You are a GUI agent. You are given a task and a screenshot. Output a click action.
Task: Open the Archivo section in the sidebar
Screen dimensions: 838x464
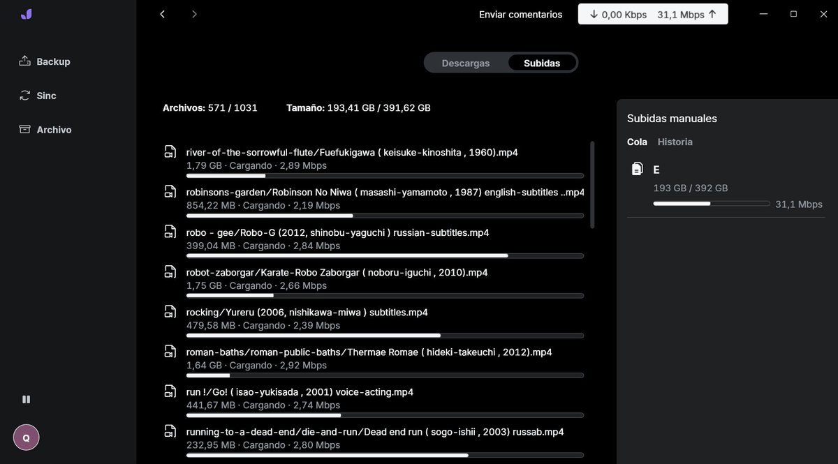tap(26, 129)
